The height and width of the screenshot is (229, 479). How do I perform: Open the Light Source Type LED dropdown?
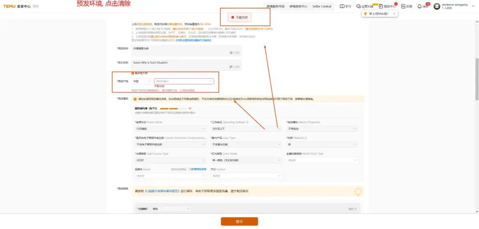pos(170,160)
